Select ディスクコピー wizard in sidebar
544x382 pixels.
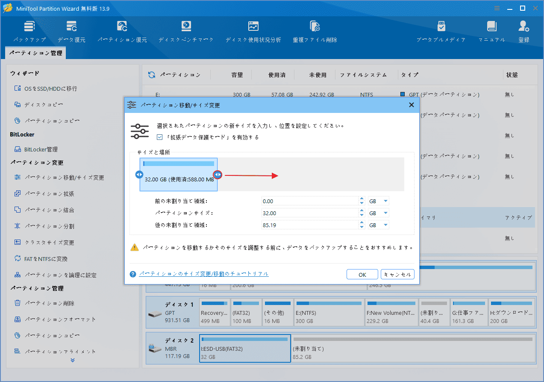38,105
